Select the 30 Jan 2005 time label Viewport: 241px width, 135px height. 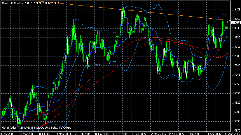(x=139, y=134)
